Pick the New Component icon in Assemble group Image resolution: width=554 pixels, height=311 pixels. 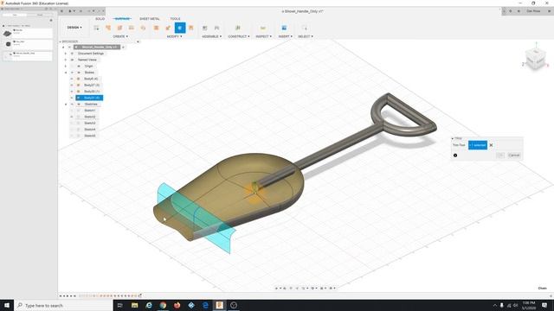[x=204, y=28]
